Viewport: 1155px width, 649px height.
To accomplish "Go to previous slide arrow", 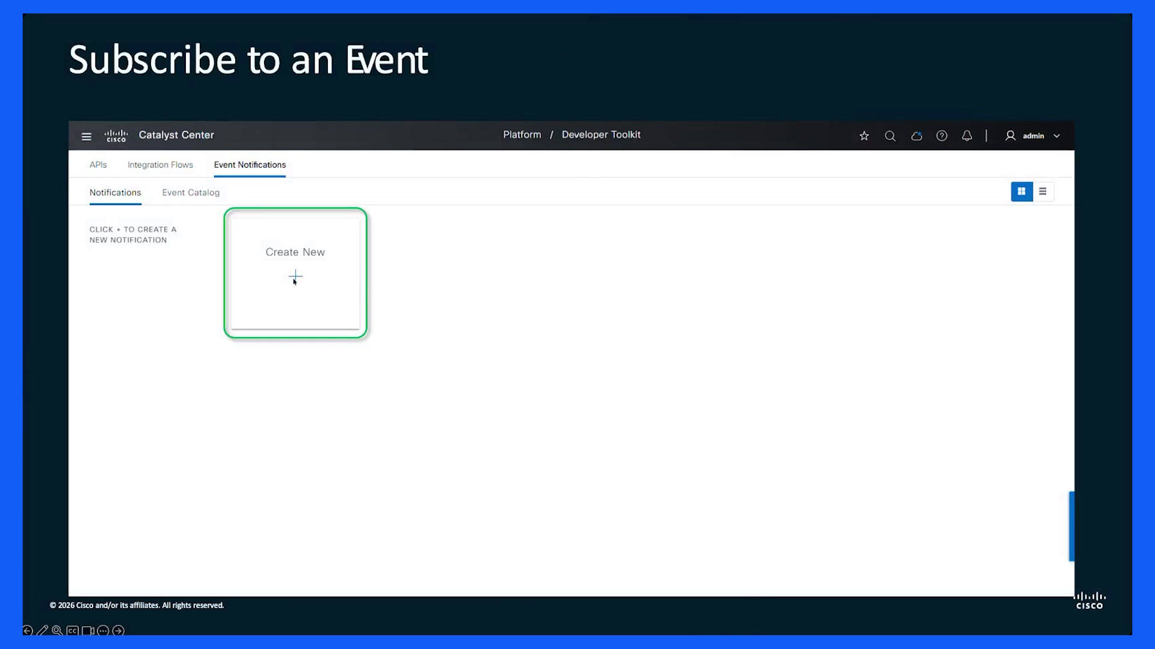I will (x=28, y=630).
